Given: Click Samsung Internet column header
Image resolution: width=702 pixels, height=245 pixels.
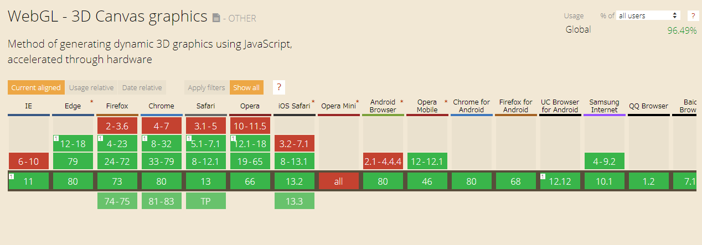Looking at the screenshot, I should (604, 106).
